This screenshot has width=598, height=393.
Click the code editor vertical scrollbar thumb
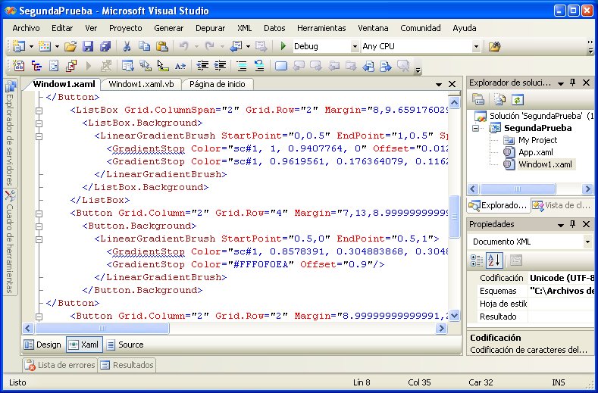[454, 217]
